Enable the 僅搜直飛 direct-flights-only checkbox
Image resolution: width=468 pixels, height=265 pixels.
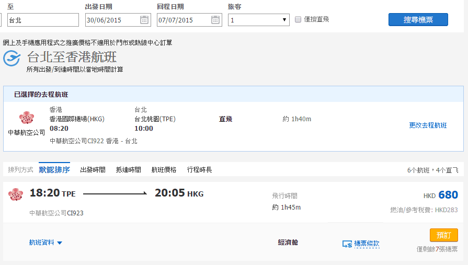click(299, 19)
